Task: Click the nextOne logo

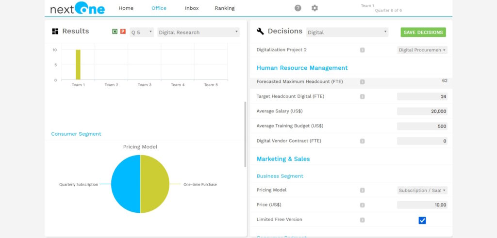Action: click(x=77, y=9)
